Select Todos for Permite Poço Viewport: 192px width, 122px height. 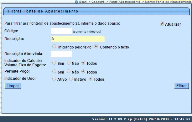(x=83, y=71)
